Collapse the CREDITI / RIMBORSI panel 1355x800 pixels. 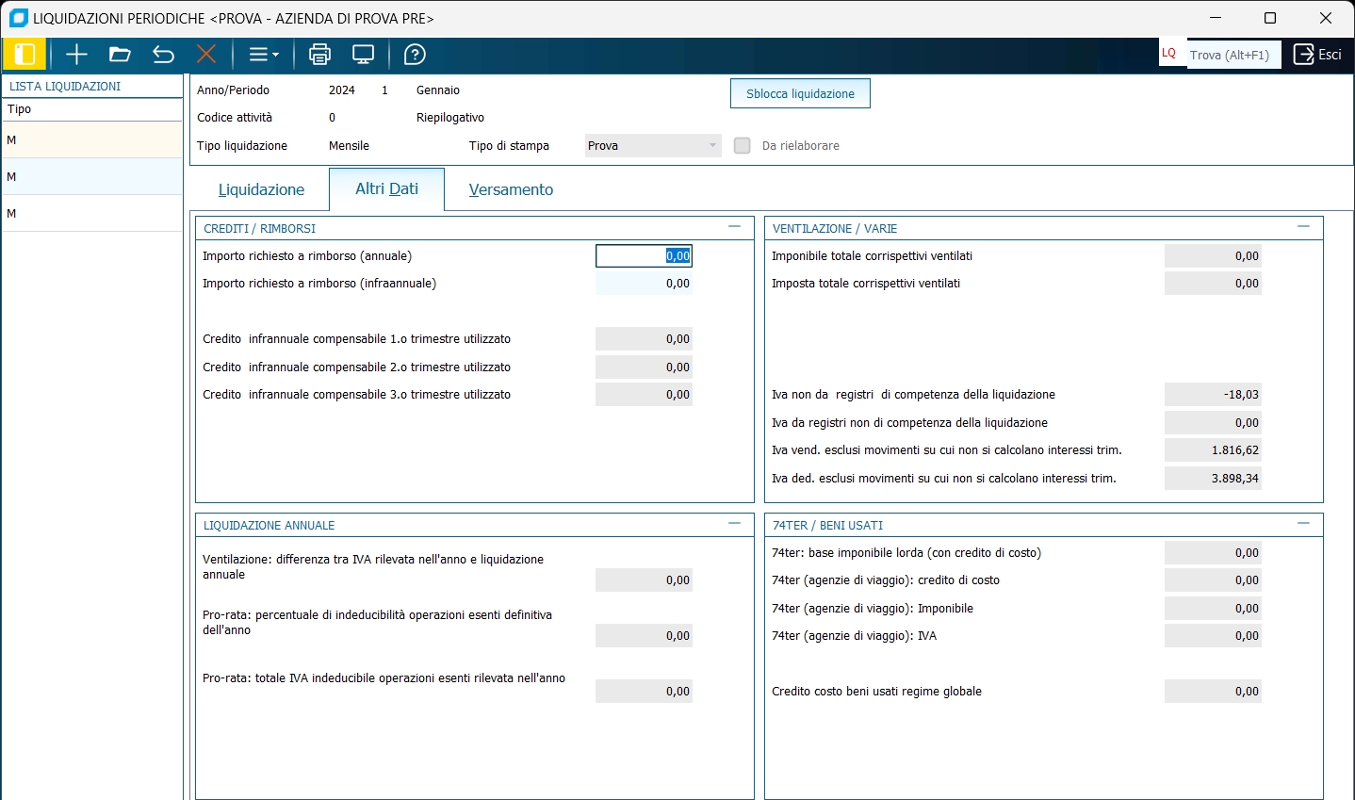point(735,227)
